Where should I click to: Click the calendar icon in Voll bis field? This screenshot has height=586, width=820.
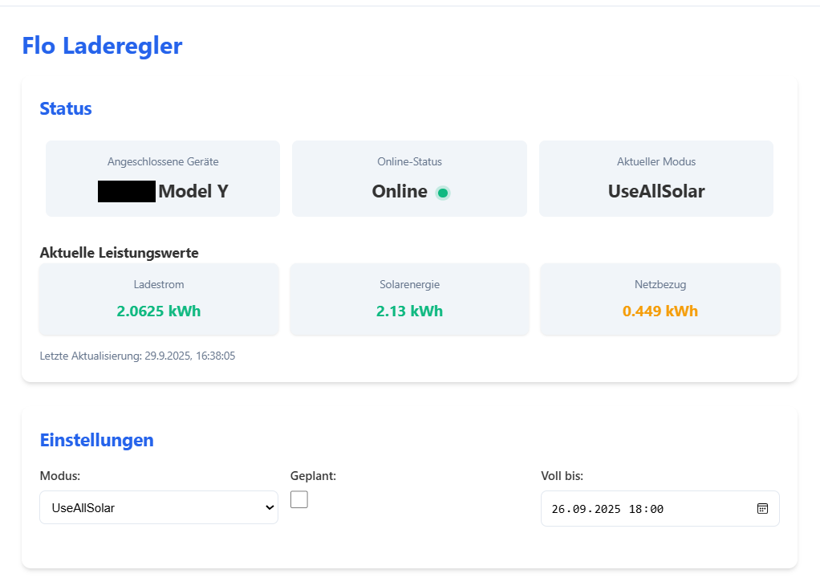(x=763, y=509)
